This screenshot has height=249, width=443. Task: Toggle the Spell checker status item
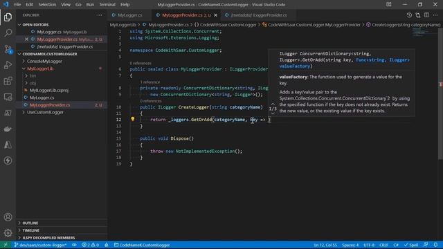click(x=410, y=245)
